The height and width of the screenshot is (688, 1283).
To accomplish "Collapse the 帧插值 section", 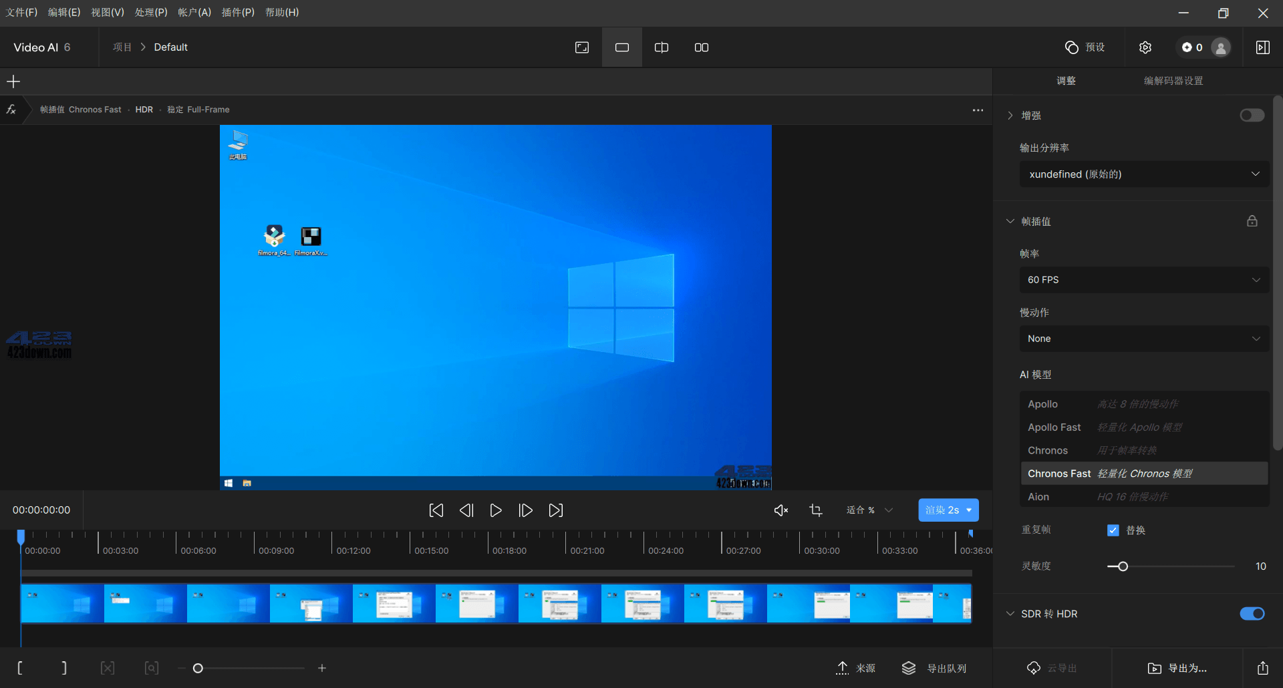I will pos(1010,221).
